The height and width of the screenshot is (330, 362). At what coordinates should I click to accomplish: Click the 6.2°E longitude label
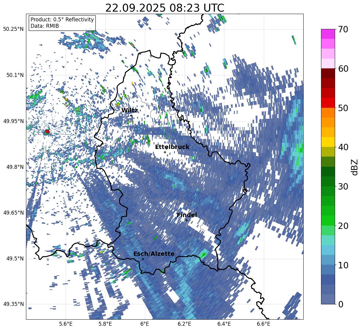click(184, 324)
